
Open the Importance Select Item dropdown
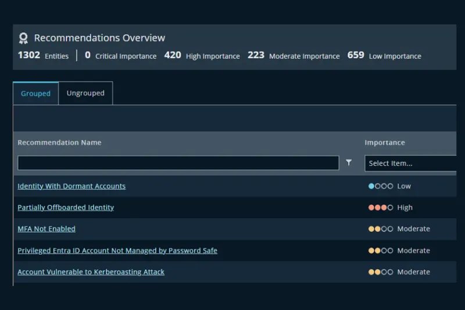point(410,163)
